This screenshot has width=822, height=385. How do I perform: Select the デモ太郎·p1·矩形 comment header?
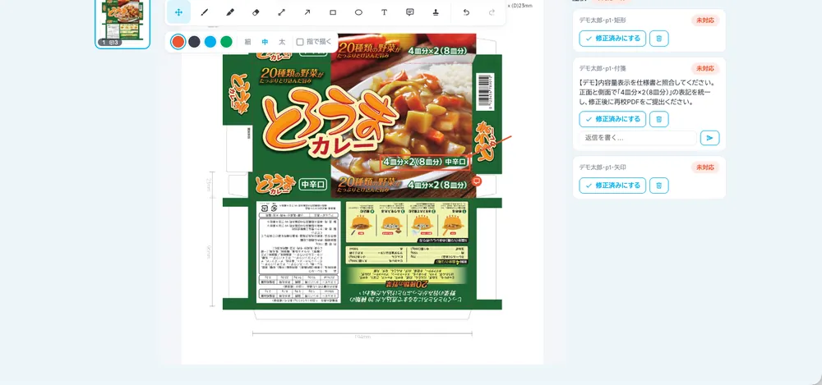coord(603,21)
